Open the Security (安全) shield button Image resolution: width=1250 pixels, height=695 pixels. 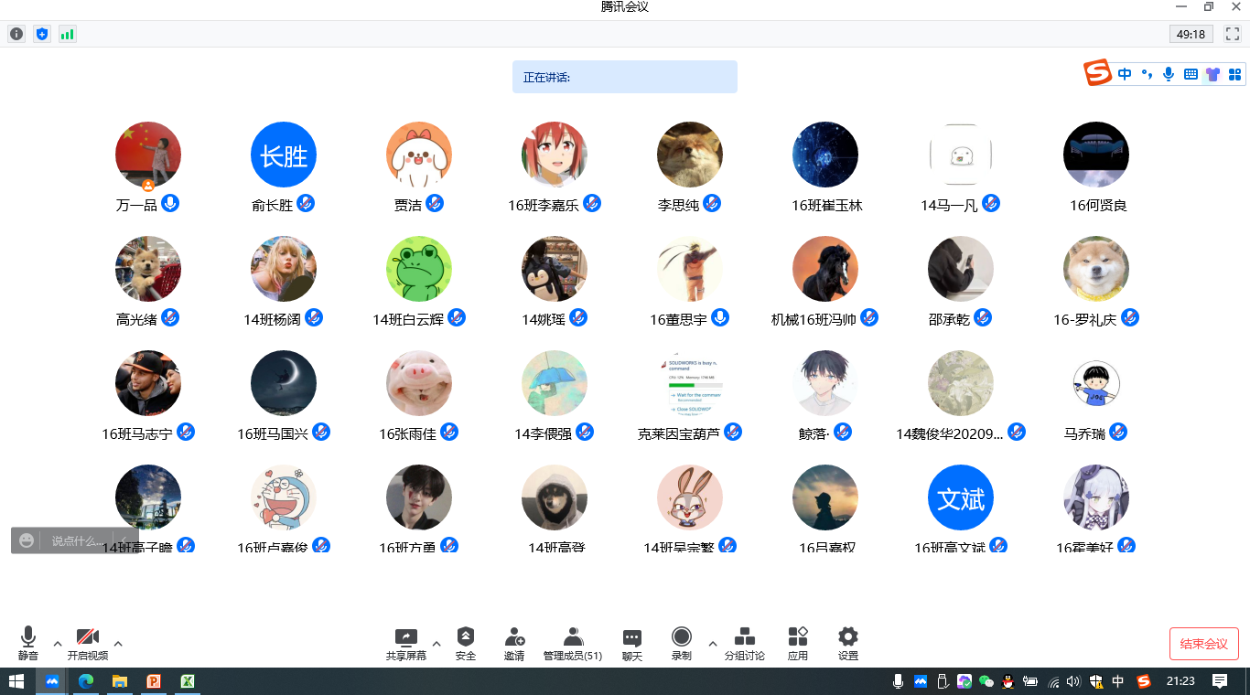(465, 643)
